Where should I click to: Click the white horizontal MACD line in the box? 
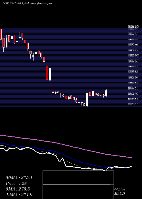tap(77, 185)
